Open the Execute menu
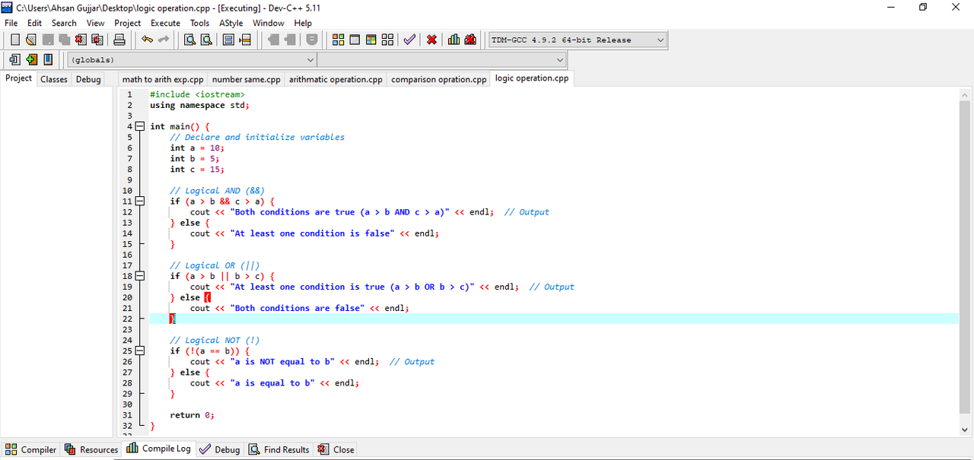Image resolution: width=974 pixels, height=460 pixels. point(165,23)
